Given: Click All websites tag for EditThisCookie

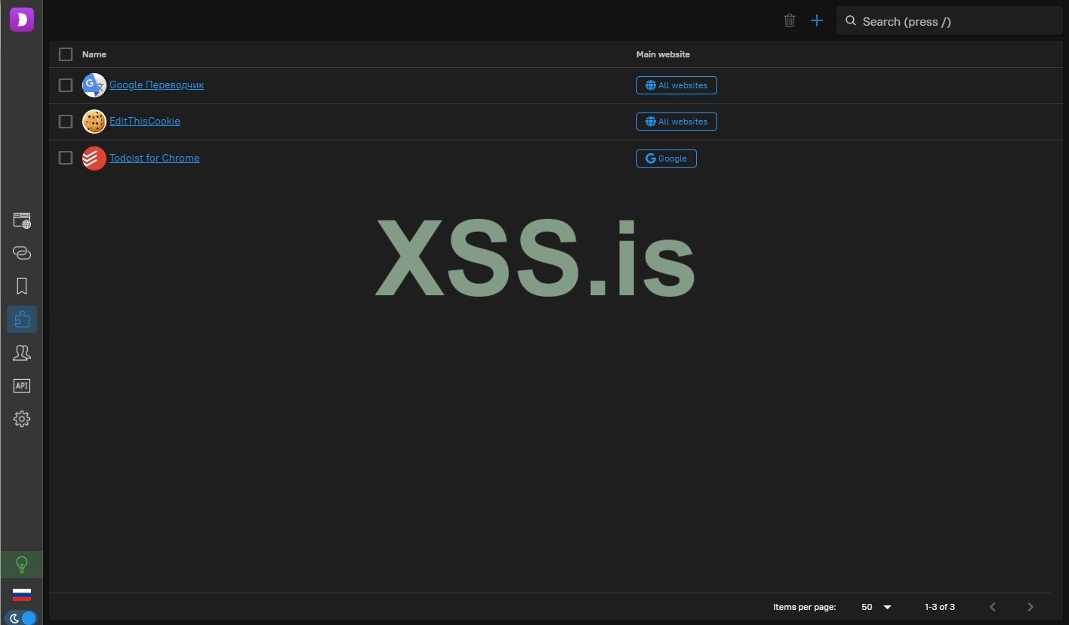Looking at the screenshot, I should (676, 122).
